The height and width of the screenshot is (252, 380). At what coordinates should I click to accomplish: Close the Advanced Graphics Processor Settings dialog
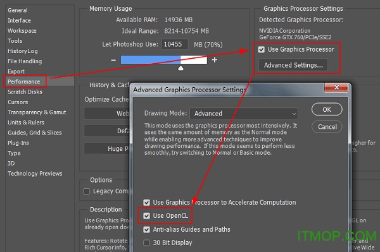click(x=336, y=87)
